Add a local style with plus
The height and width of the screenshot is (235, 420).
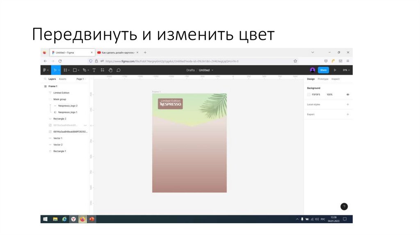pyautogui.click(x=348, y=104)
